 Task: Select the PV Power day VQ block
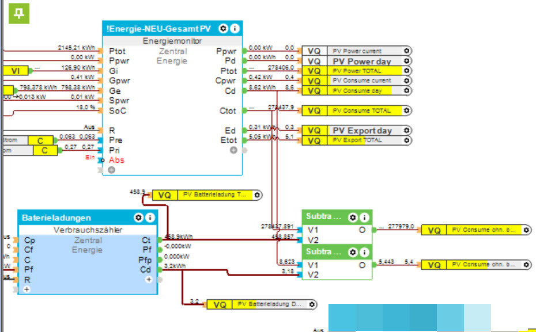(x=357, y=61)
